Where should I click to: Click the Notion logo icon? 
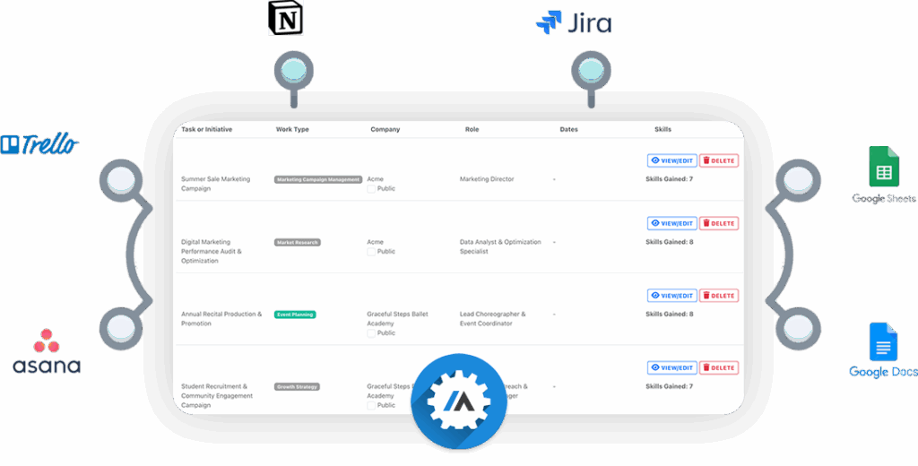pos(285,18)
